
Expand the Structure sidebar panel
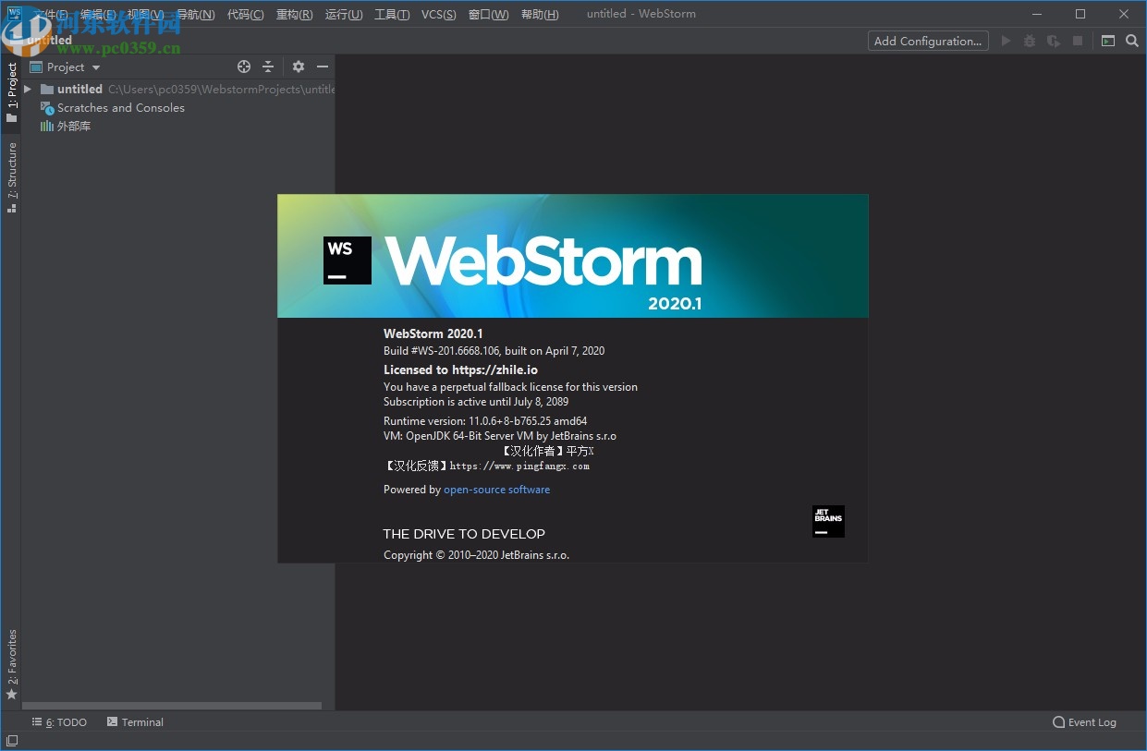[x=12, y=176]
